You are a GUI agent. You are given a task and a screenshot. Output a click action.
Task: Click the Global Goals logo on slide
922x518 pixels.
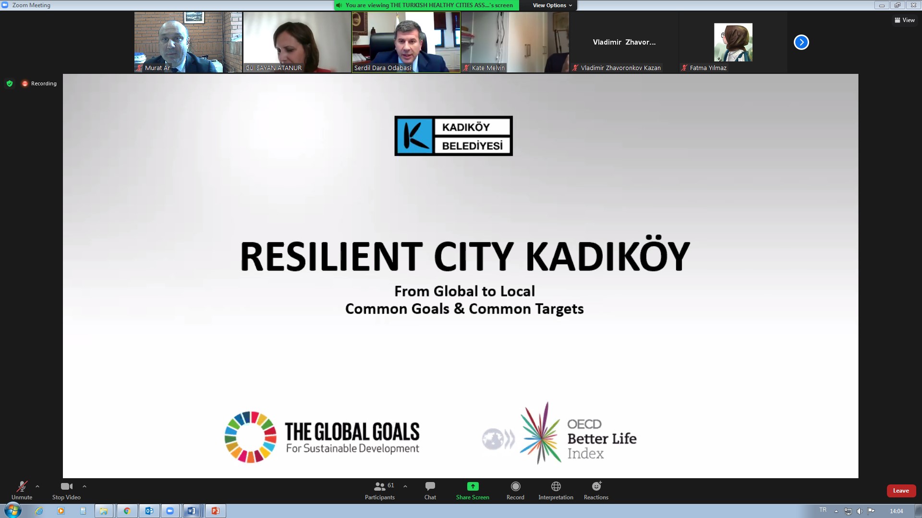coord(322,437)
